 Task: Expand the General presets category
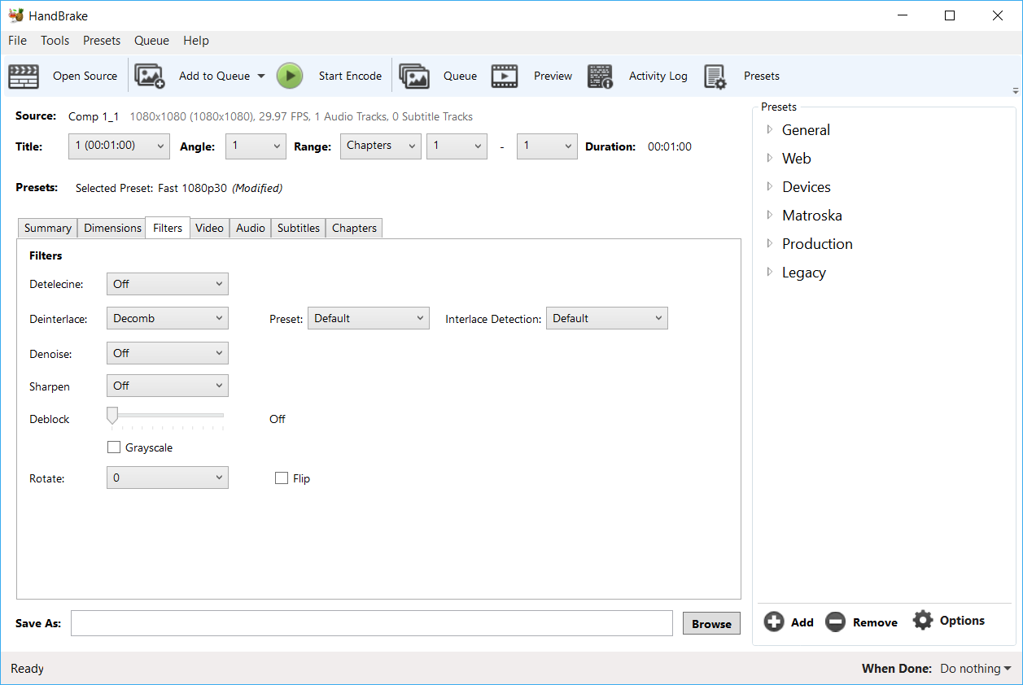pos(770,129)
